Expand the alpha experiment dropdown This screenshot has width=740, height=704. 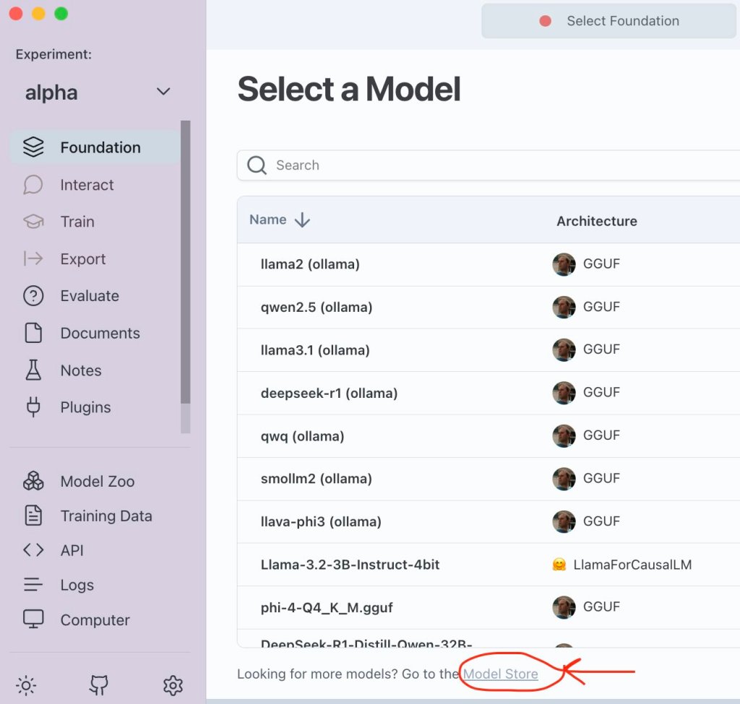pyautogui.click(x=163, y=92)
